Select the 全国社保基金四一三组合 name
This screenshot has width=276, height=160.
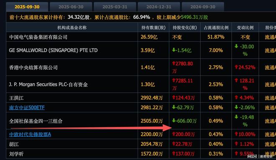point(36,121)
